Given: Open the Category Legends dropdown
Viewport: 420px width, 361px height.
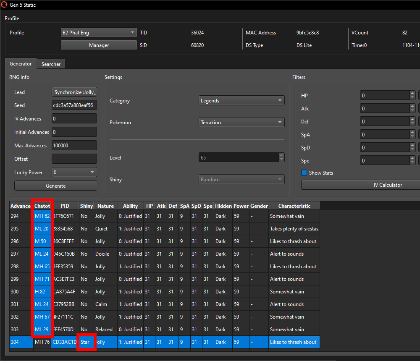Looking at the screenshot, I should click(241, 101).
